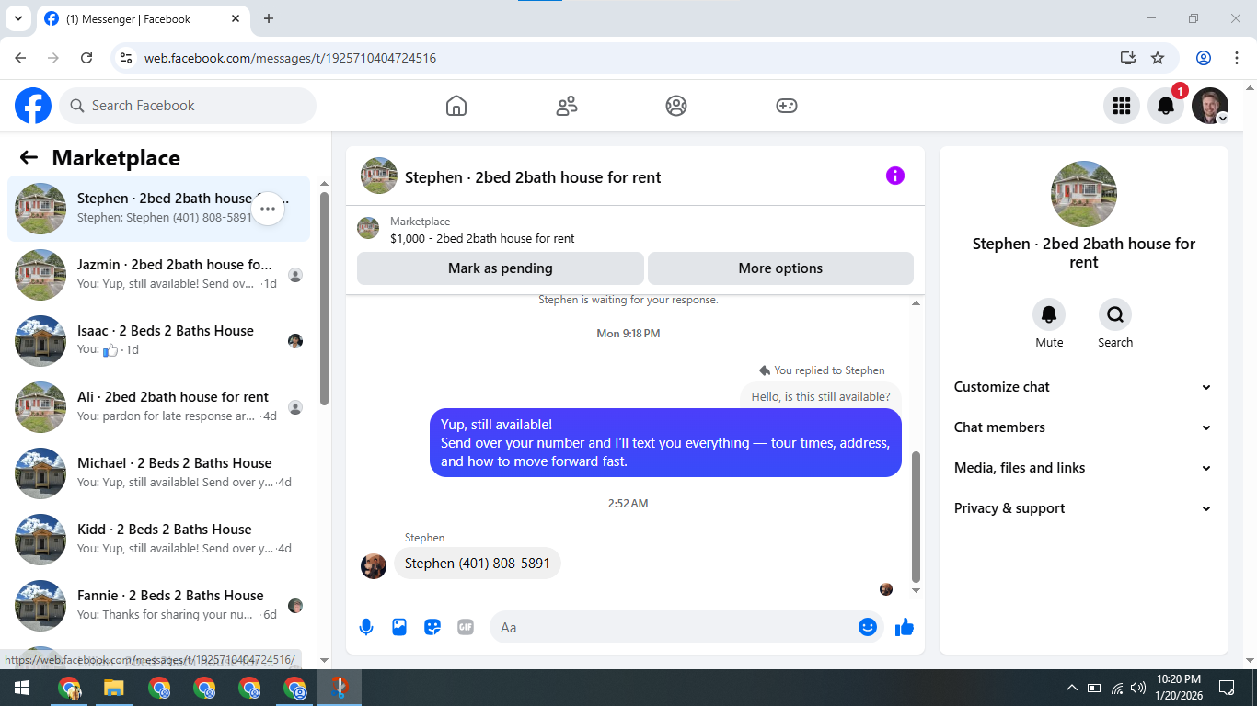Screen dimensions: 1257x706
Task: Go back using the Marketplace arrow
Action: tap(29, 158)
